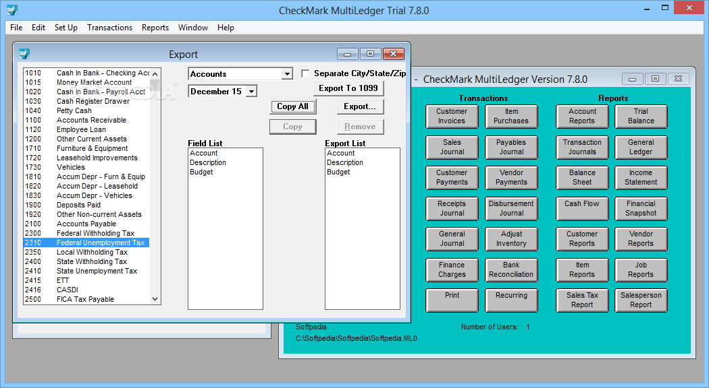Open the Payables Journal
The width and height of the screenshot is (709, 388).
click(x=511, y=147)
